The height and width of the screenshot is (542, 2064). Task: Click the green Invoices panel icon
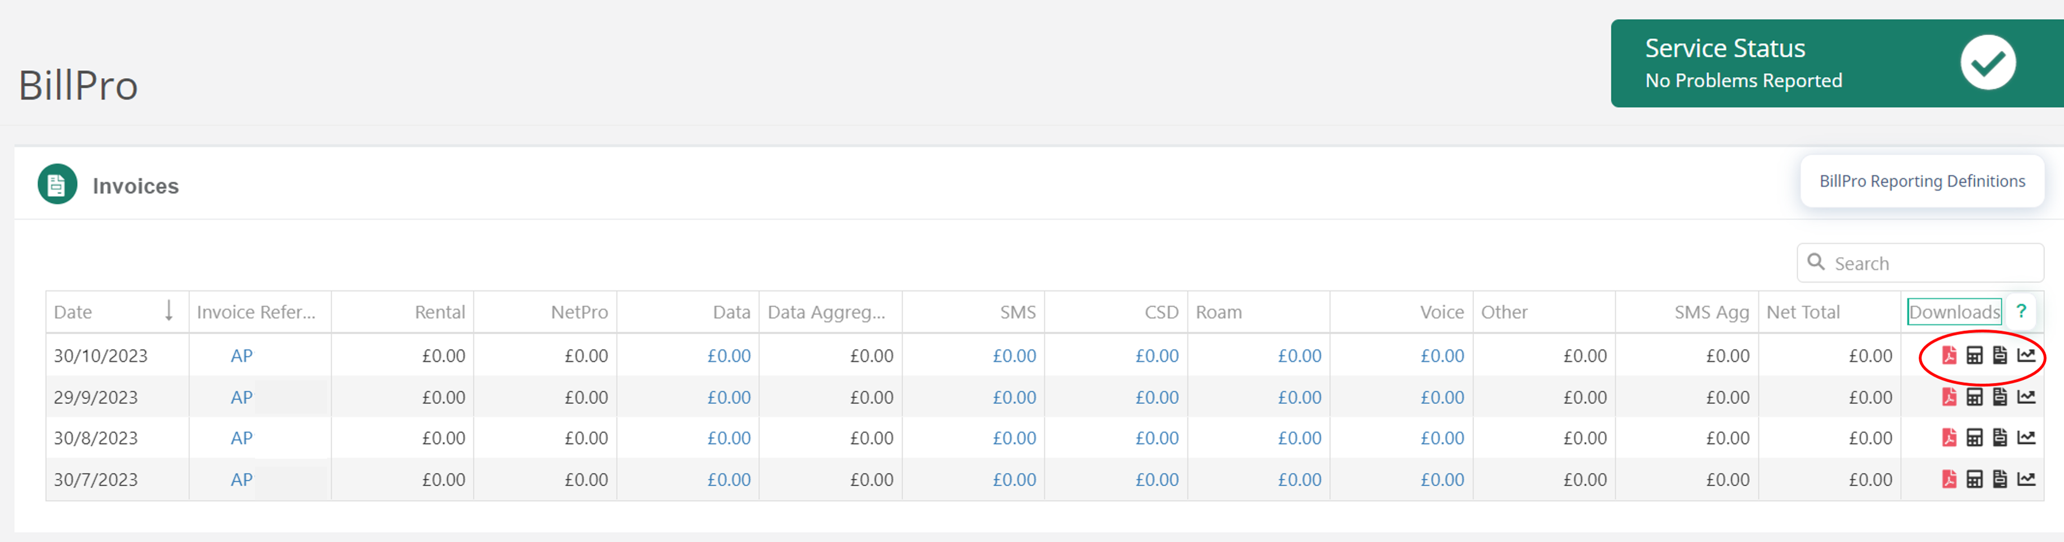click(57, 185)
